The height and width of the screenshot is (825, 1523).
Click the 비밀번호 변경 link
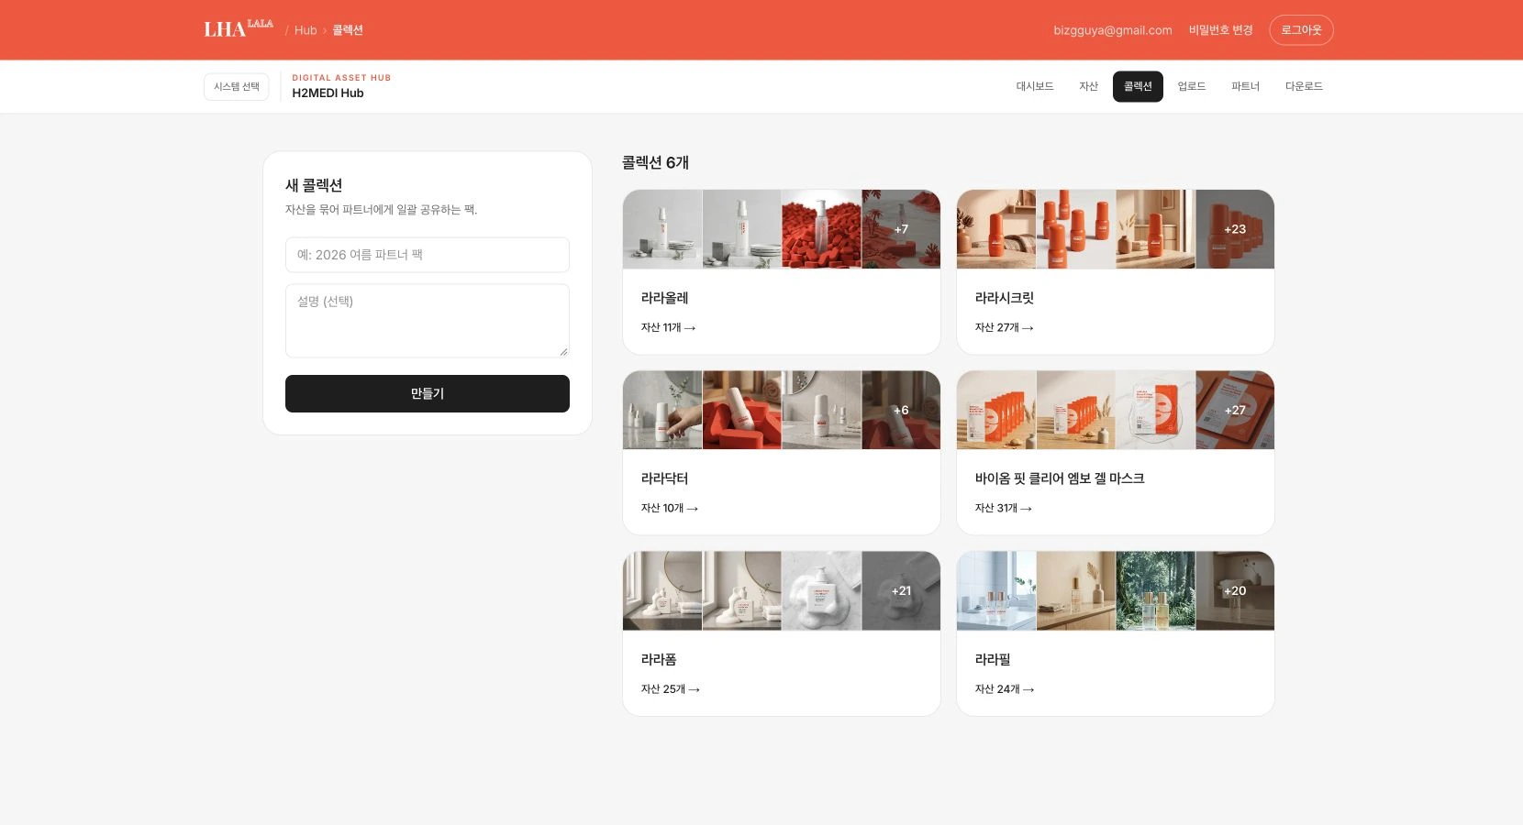tap(1220, 30)
